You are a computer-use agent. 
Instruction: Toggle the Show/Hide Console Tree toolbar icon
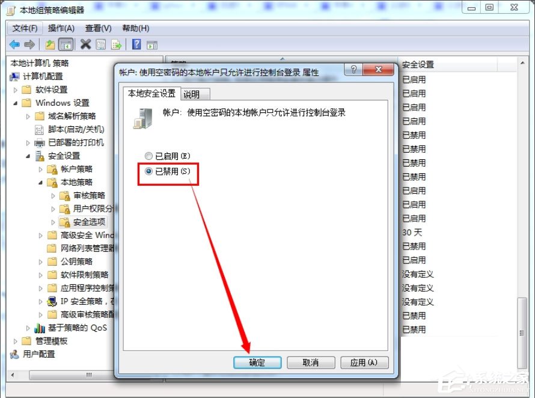[x=66, y=44]
